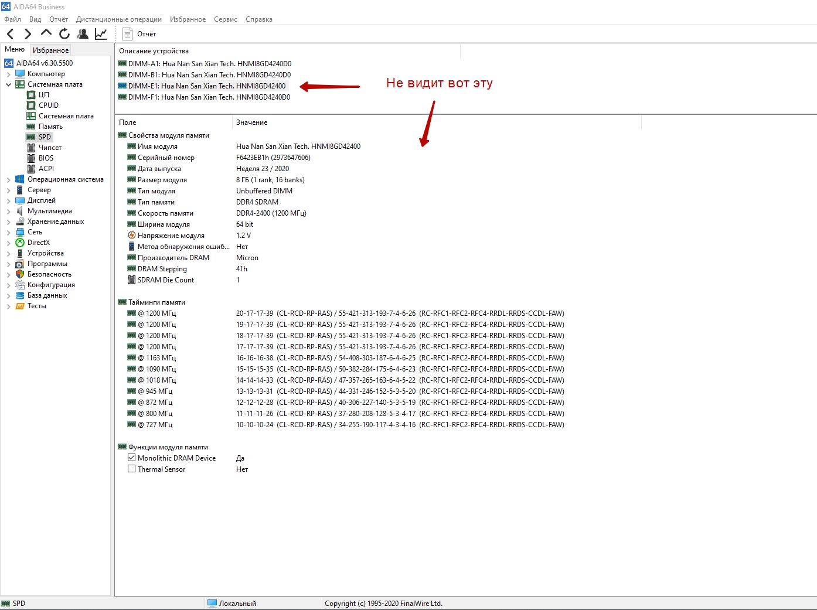Expand the Устройства tree node
Image resolution: width=817 pixels, height=610 pixels.
8,253
